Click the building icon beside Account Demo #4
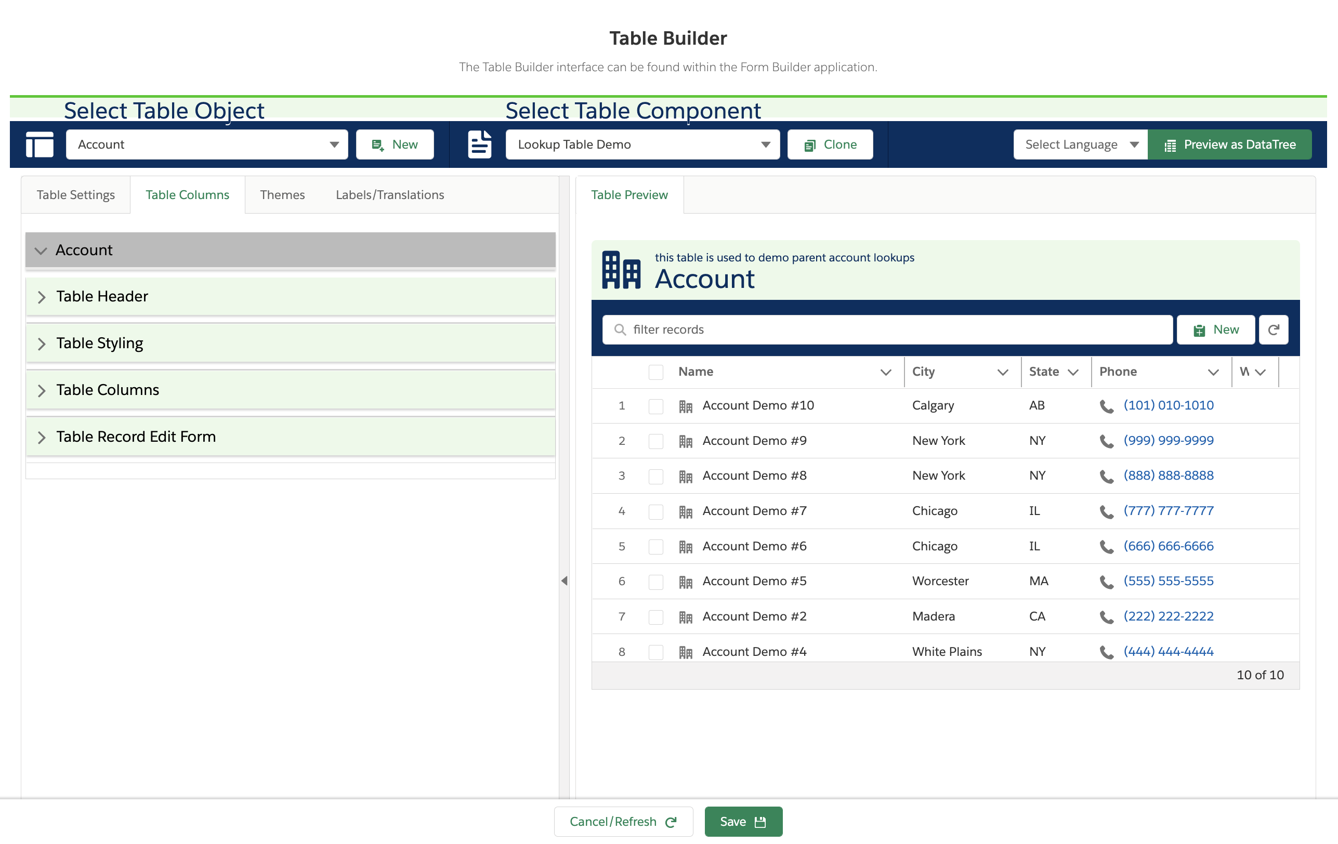The height and width of the screenshot is (844, 1338). [685, 651]
